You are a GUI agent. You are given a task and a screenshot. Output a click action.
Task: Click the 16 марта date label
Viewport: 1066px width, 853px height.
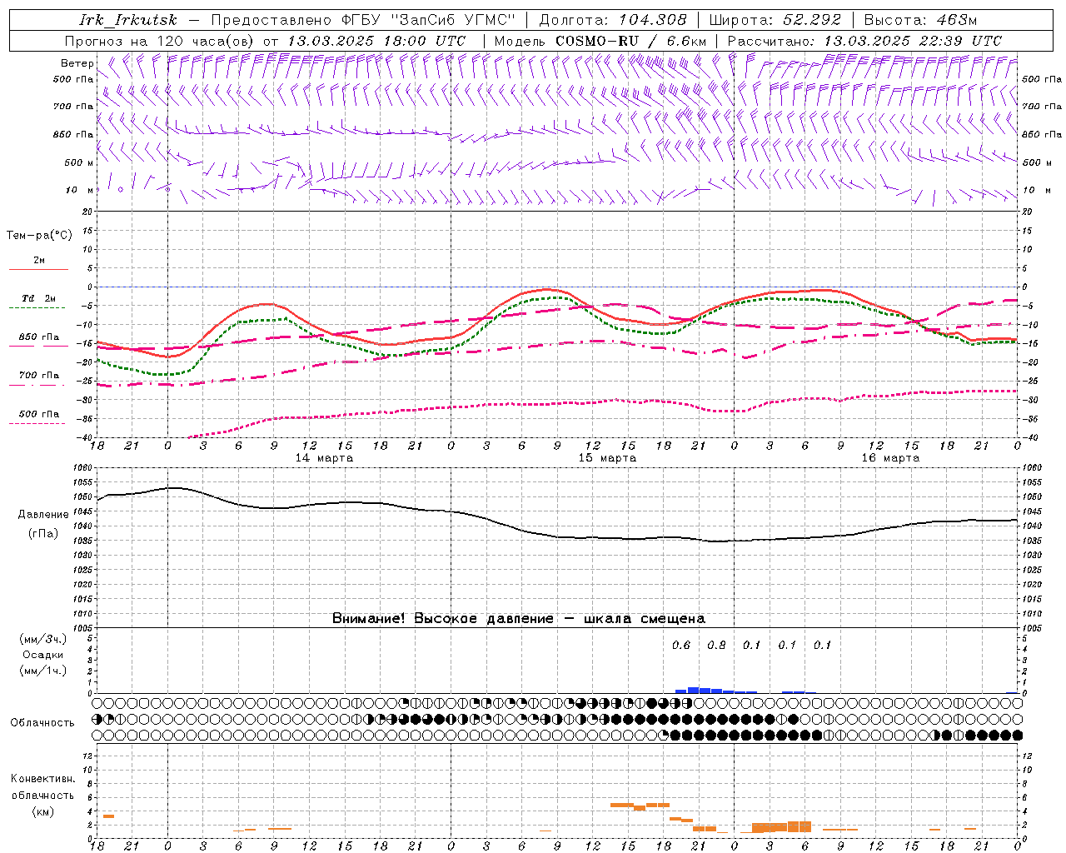click(x=890, y=458)
